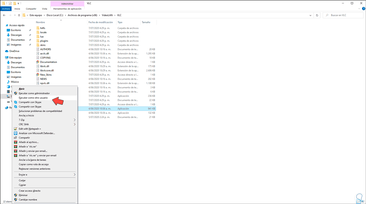This screenshot has height=204, width=366.
Task: Select Restaurar versiones anteriores
Action: click(34, 169)
